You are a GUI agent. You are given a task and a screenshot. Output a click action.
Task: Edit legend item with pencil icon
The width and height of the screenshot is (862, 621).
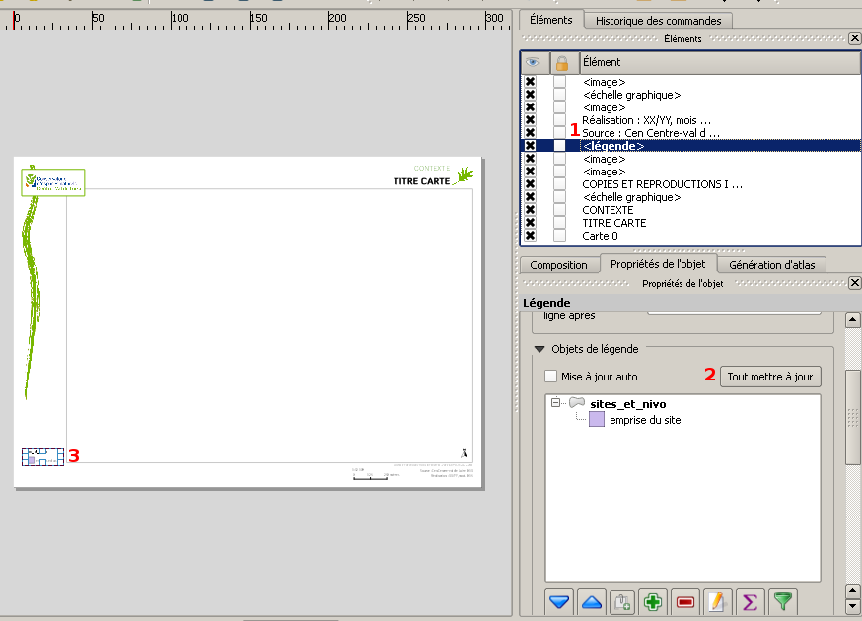pyautogui.click(x=717, y=601)
